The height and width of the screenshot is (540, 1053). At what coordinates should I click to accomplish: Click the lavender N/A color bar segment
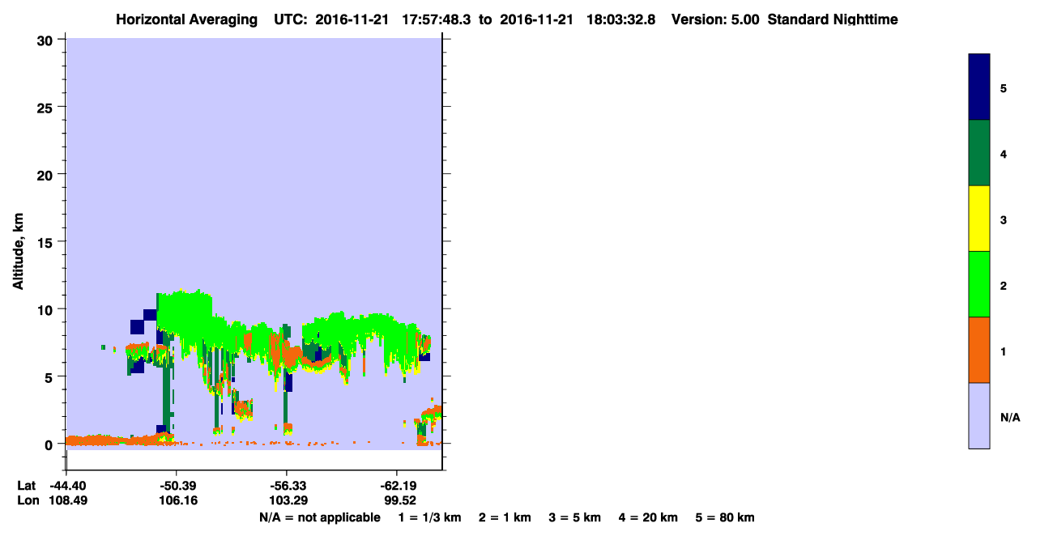[x=979, y=415]
